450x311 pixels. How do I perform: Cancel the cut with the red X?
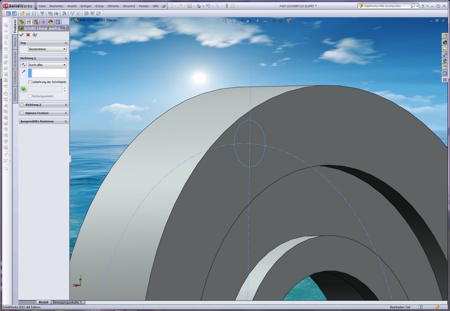[x=28, y=35]
